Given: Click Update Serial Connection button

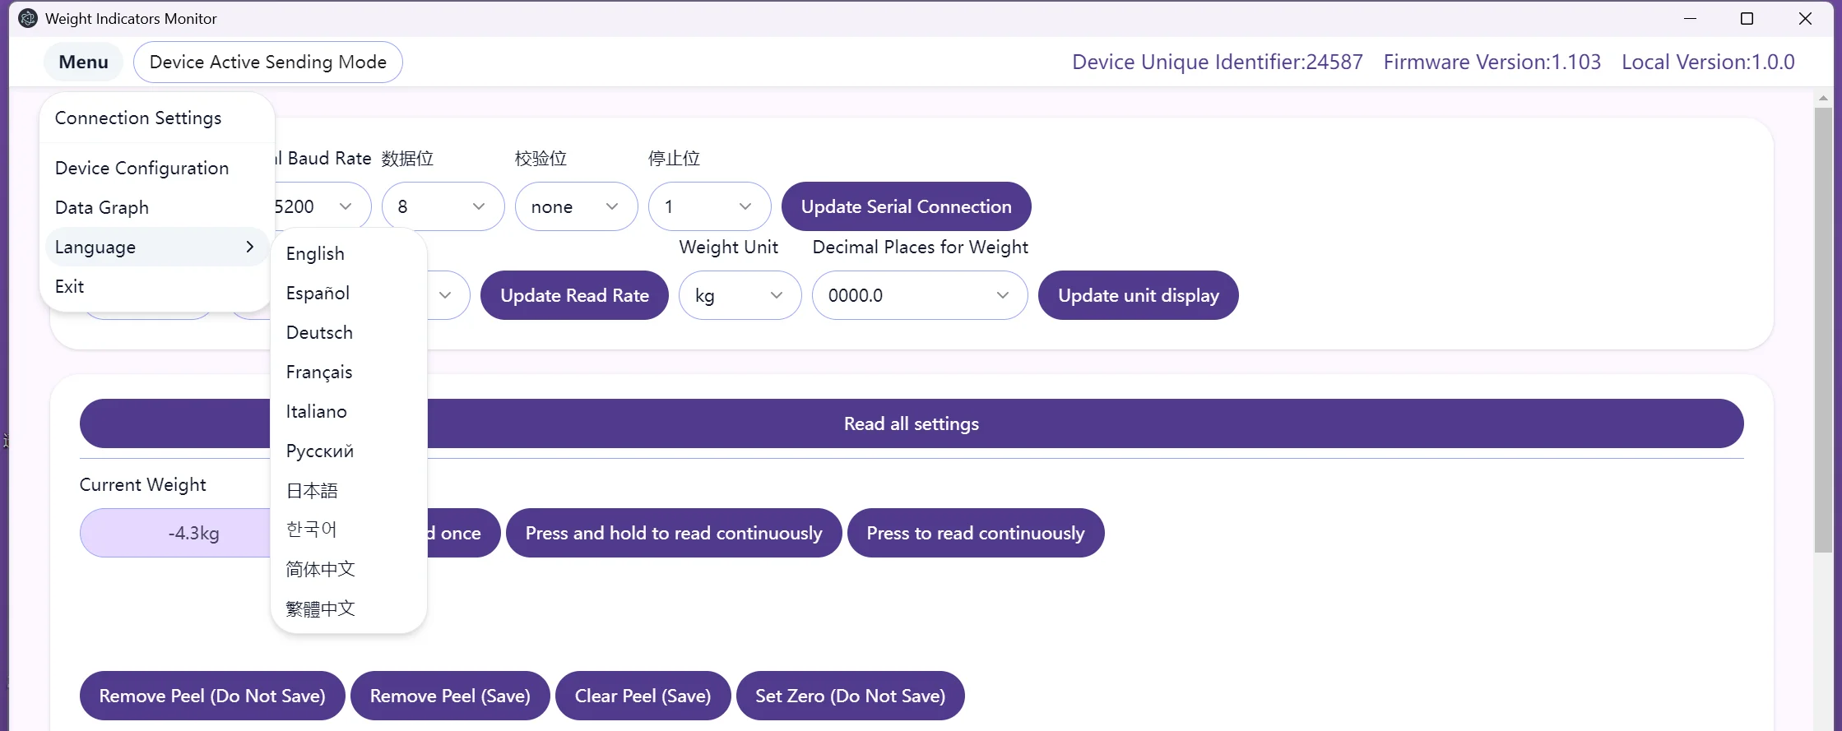Looking at the screenshot, I should (x=906, y=206).
